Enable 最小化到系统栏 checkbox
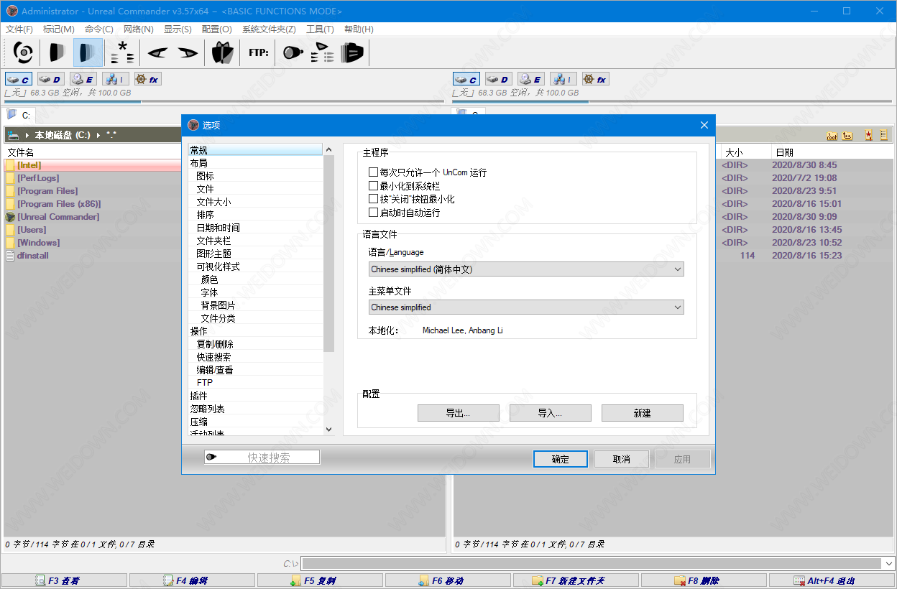The width and height of the screenshot is (897, 589). click(x=373, y=186)
